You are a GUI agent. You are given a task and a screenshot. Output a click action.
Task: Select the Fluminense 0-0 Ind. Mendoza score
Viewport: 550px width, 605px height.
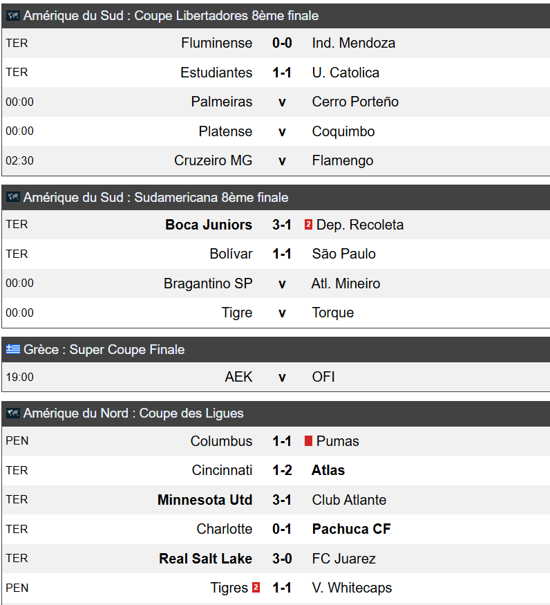[282, 43]
